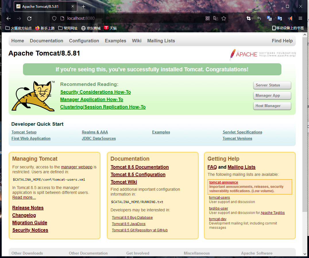Open Configuration in the navigation bar

[84, 41]
